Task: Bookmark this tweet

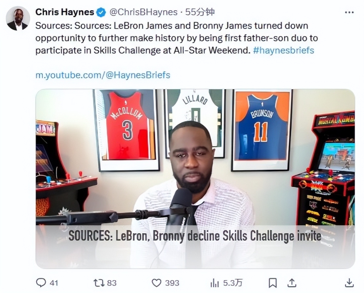Action: (x=272, y=283)
